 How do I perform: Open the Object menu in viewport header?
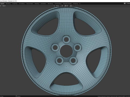pos(4,6)
